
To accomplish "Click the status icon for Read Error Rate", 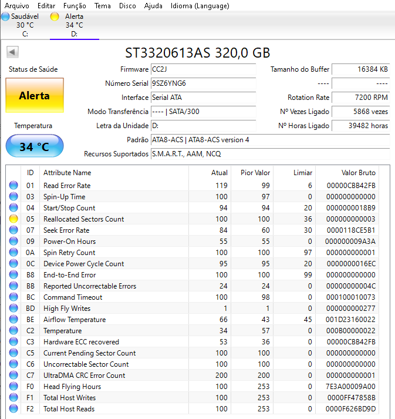I will click(x=13, y=185).
